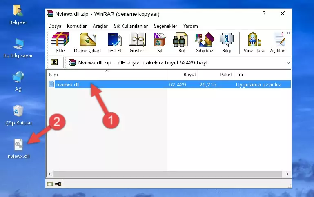Click the WinRAR title bar icon
This screenshot has width=314, height=197.
click(50, 14)
